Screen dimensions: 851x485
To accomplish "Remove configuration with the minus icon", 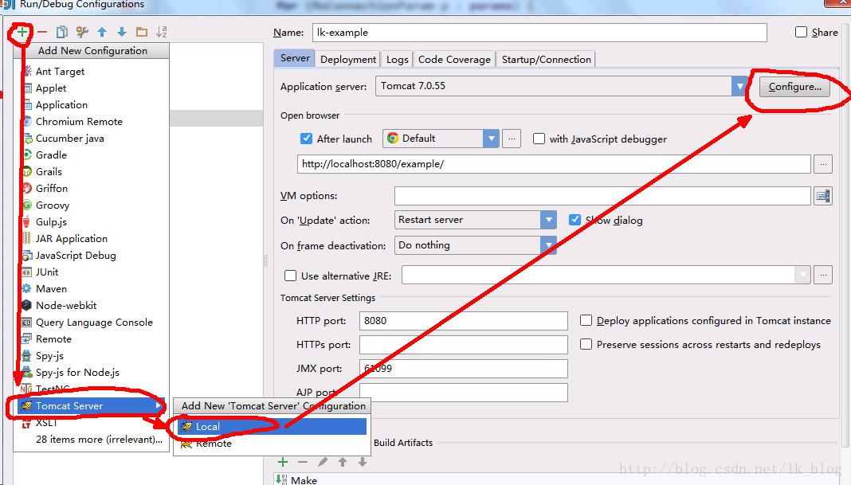I will pos(41,32).
